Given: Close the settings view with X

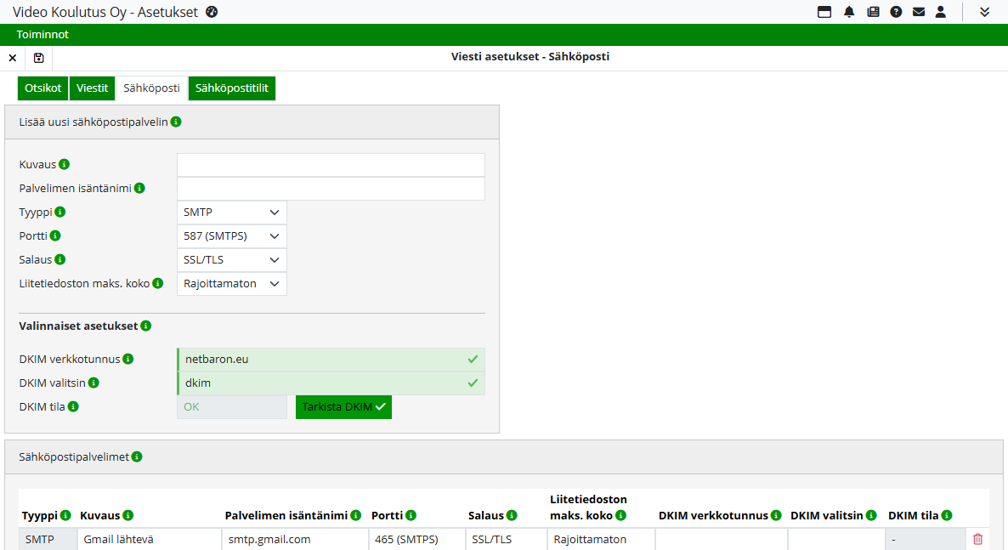Looking at the screenshot, I should pyautogui.click(x=12, y=58).
